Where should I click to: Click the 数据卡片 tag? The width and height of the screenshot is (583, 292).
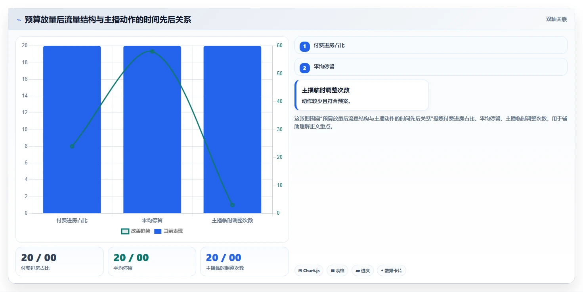[392, 271]
